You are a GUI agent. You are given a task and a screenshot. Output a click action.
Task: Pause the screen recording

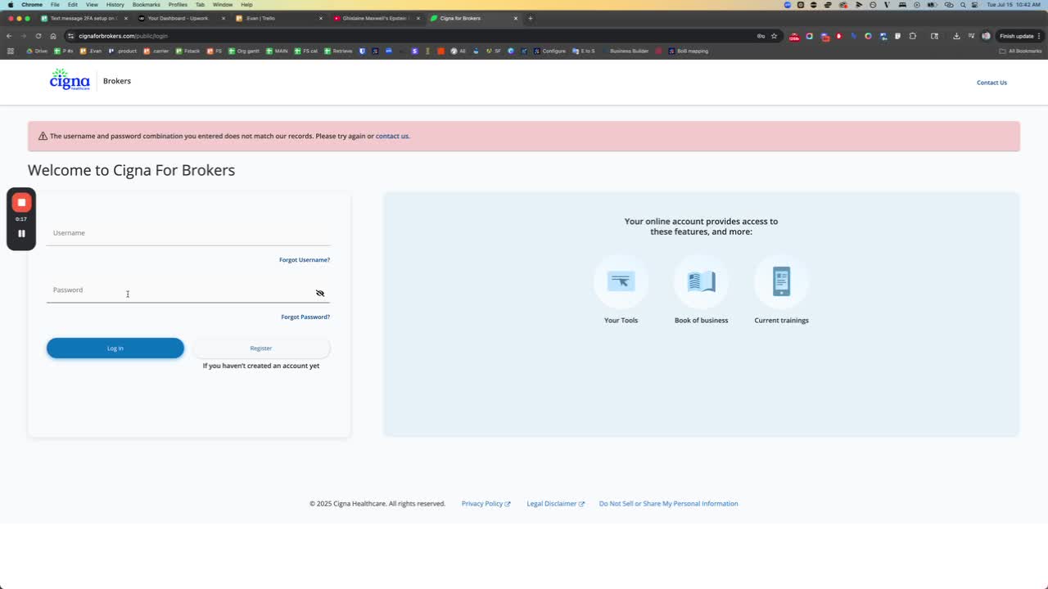[x=21, y=233]
